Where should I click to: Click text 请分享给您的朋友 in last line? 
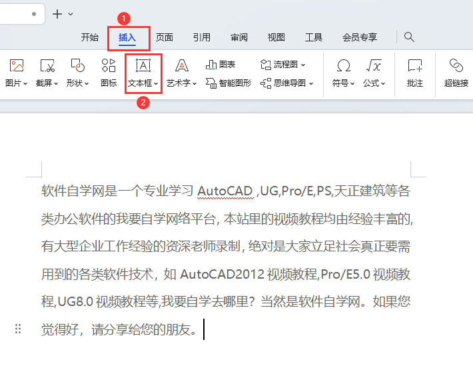(141, 329)
